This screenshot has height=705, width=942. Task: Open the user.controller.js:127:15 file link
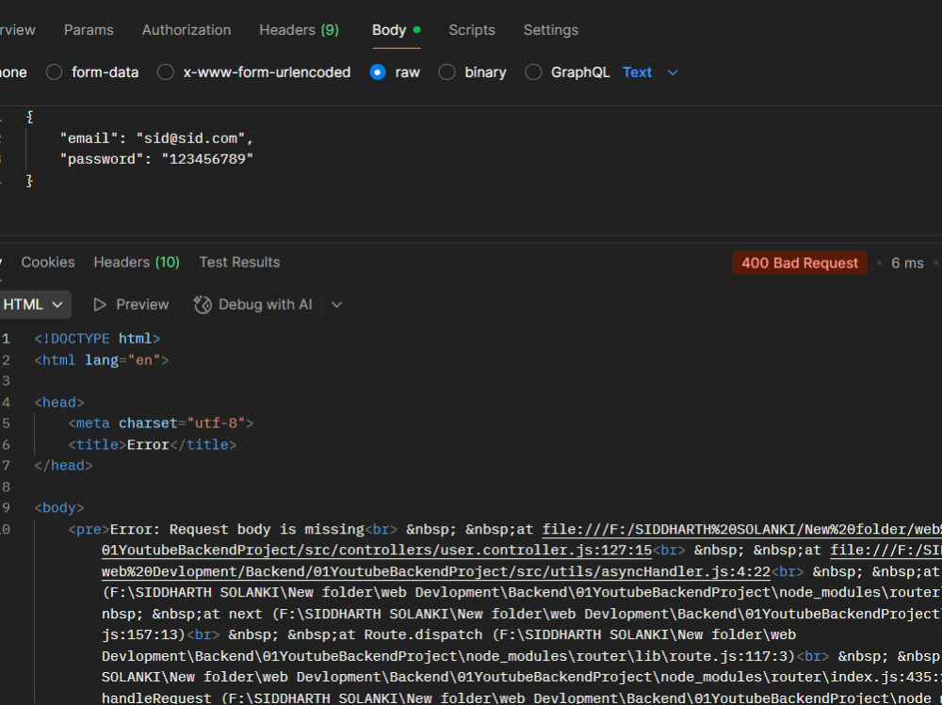[377, 550]
